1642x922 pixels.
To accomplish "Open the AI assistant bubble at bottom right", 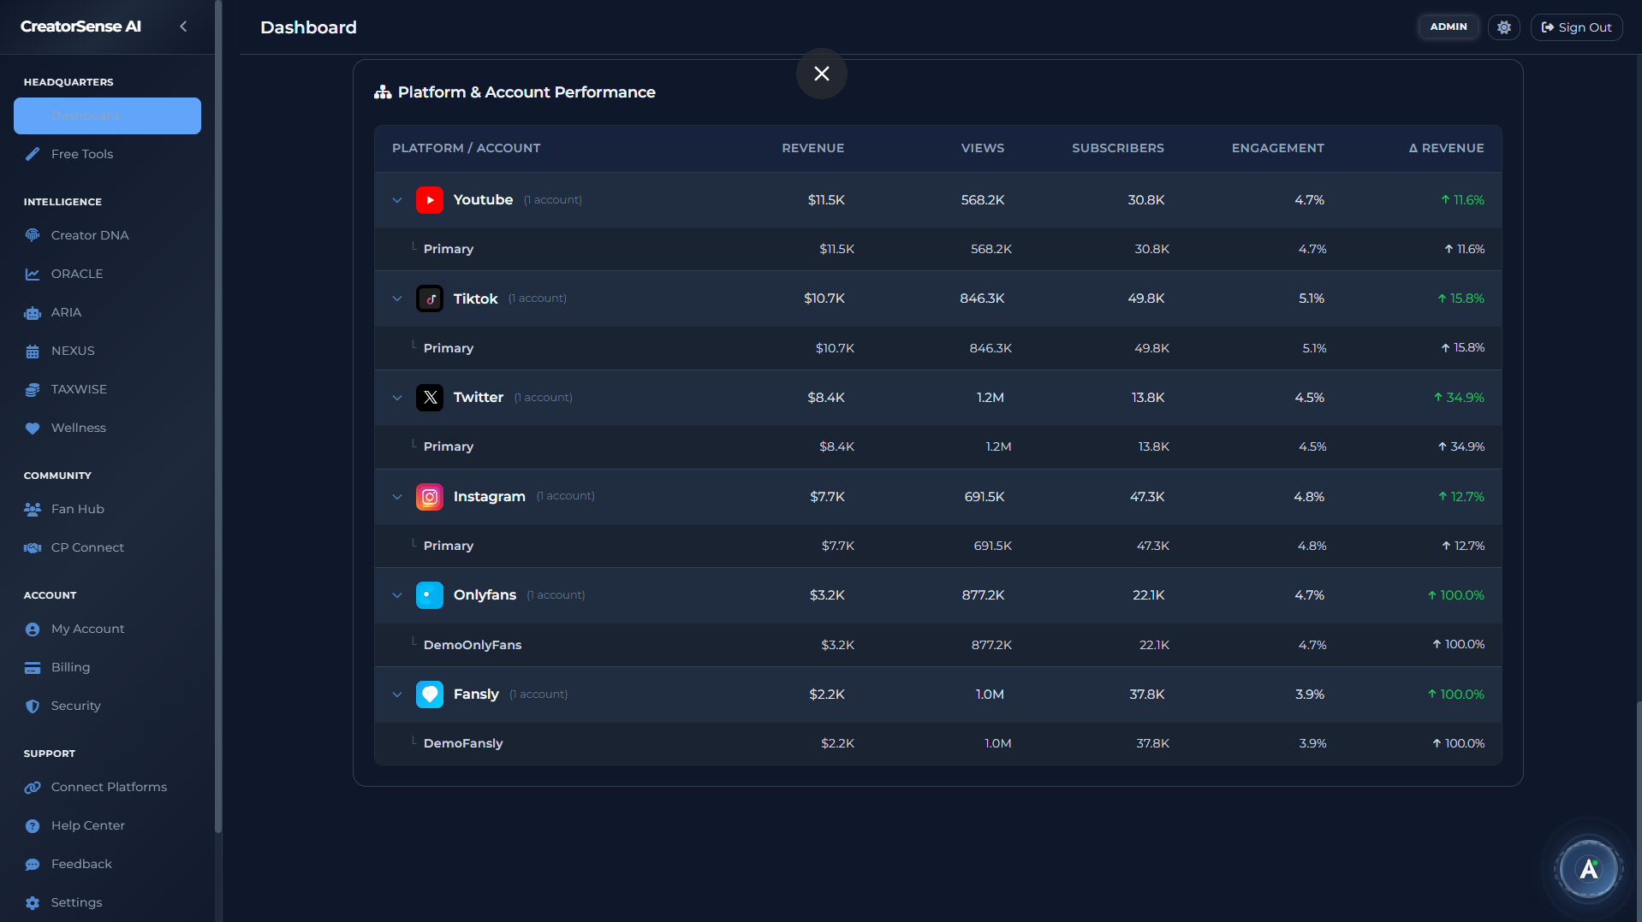I will [1588, 869].
